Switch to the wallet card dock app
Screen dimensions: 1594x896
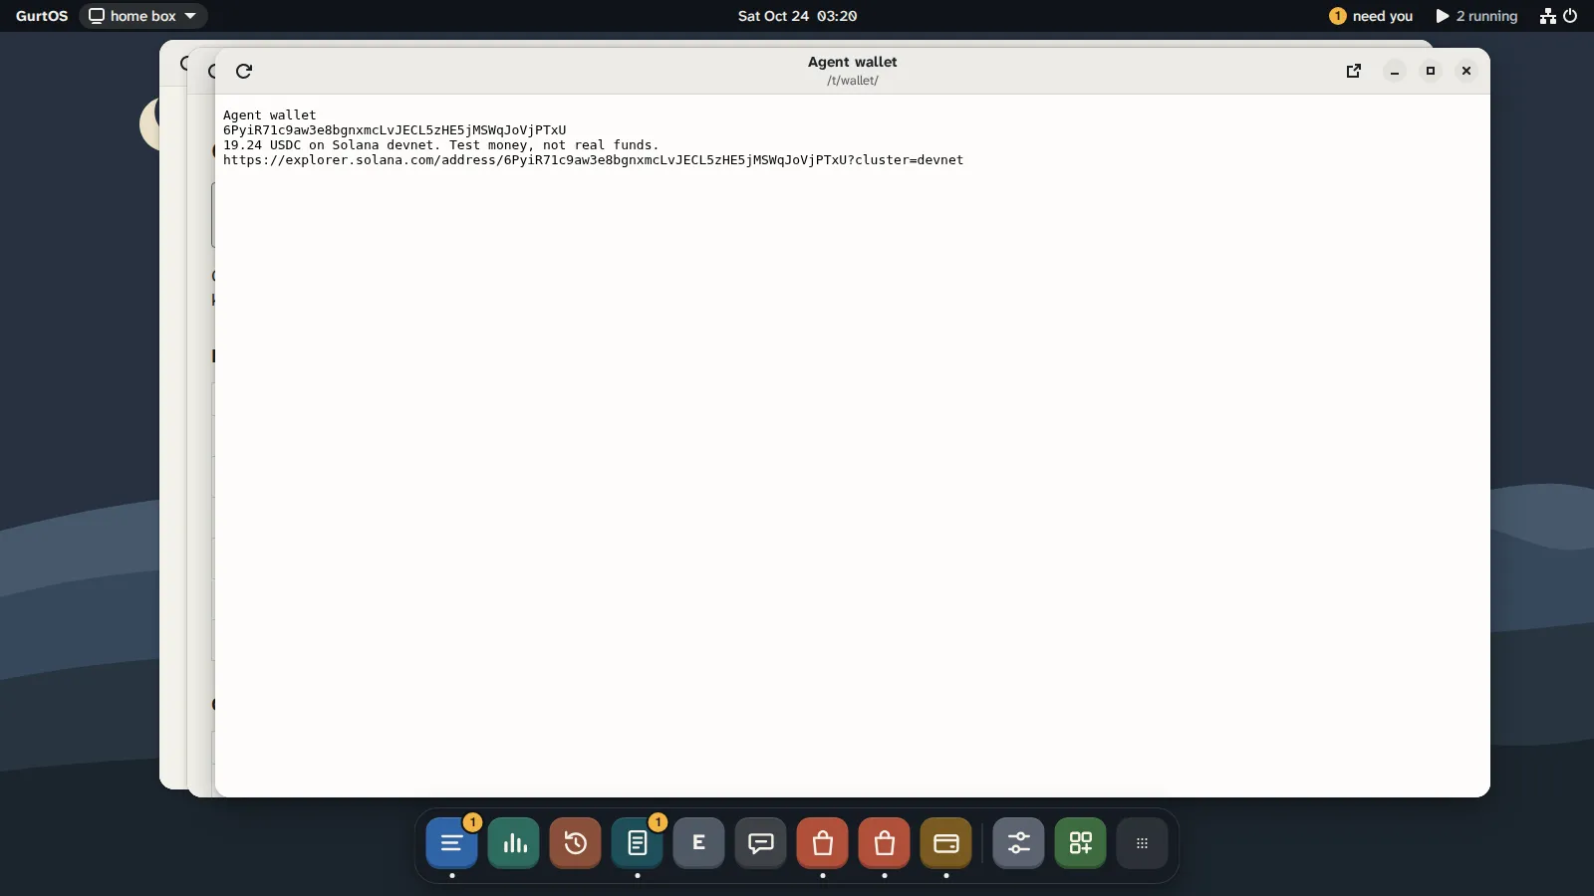946,843
